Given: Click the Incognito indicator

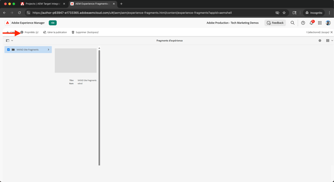Looking at the screenshot, I should 314,13.
